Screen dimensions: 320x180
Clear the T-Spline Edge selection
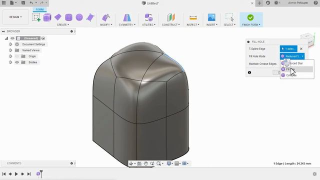coord(301,49)
